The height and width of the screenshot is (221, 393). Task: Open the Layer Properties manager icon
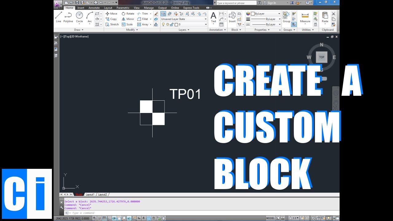click(163, 14)
